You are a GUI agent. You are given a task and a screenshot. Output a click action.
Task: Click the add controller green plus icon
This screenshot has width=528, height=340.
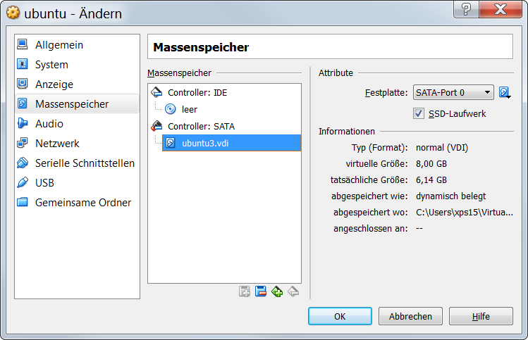[x=277, y=291]
